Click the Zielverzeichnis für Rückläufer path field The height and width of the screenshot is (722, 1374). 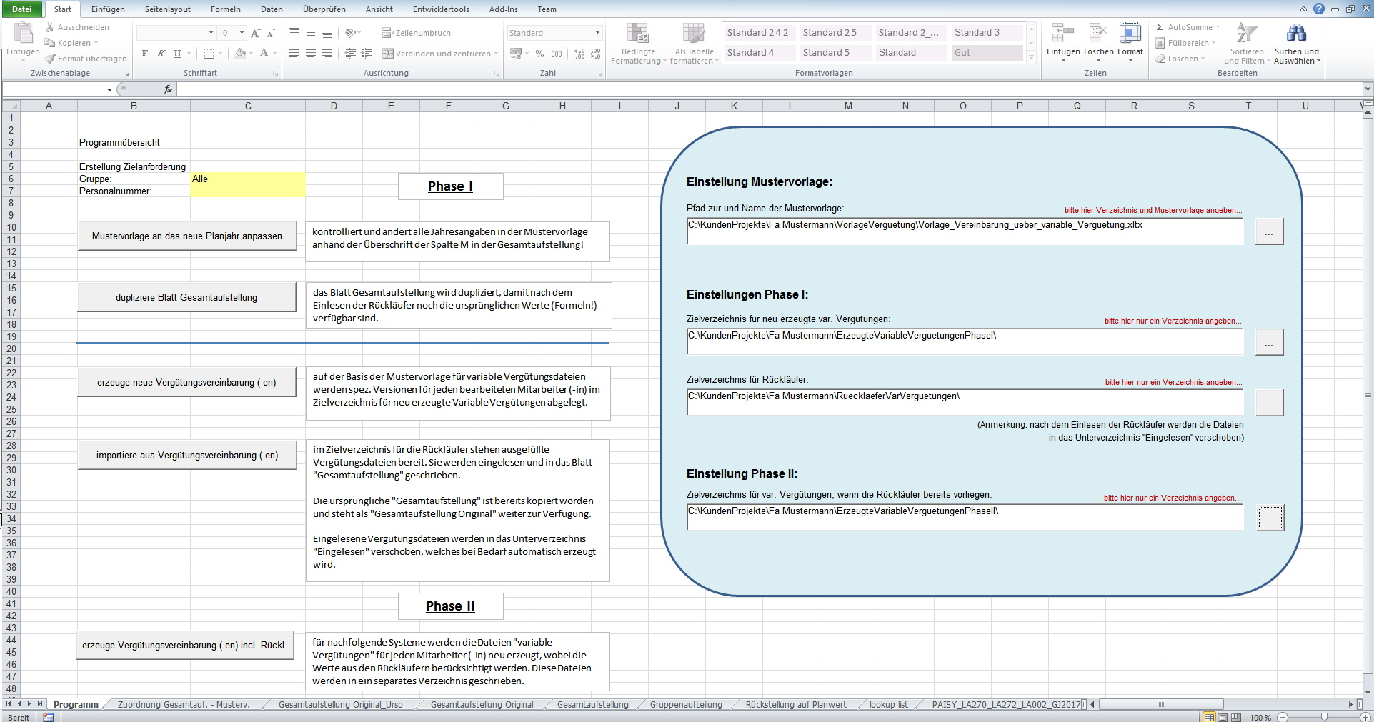point(965,402)
